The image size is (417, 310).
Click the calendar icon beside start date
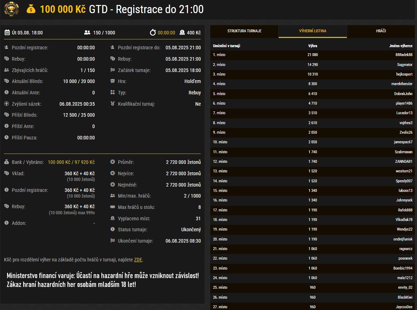[7, 33]
